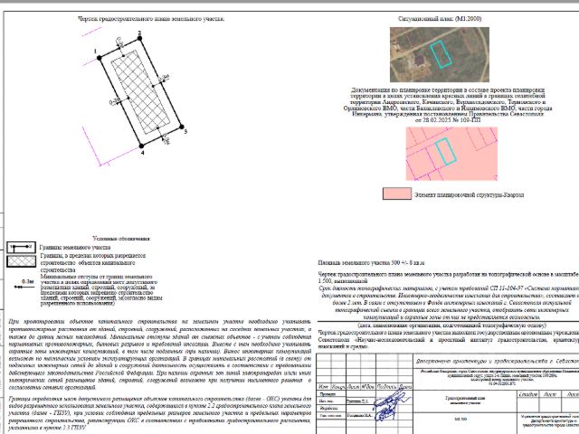The image size is (579, 434).
Task: Click the cyan plot outline on satellite image
Action: pyautogui.click(x=441, y=54)
